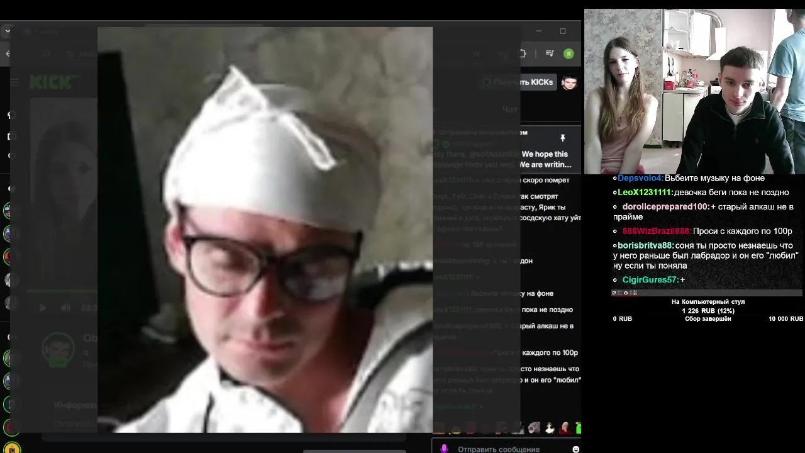Click the pinned message 'We hope this'
805x453 pixels.
point(545,154)
